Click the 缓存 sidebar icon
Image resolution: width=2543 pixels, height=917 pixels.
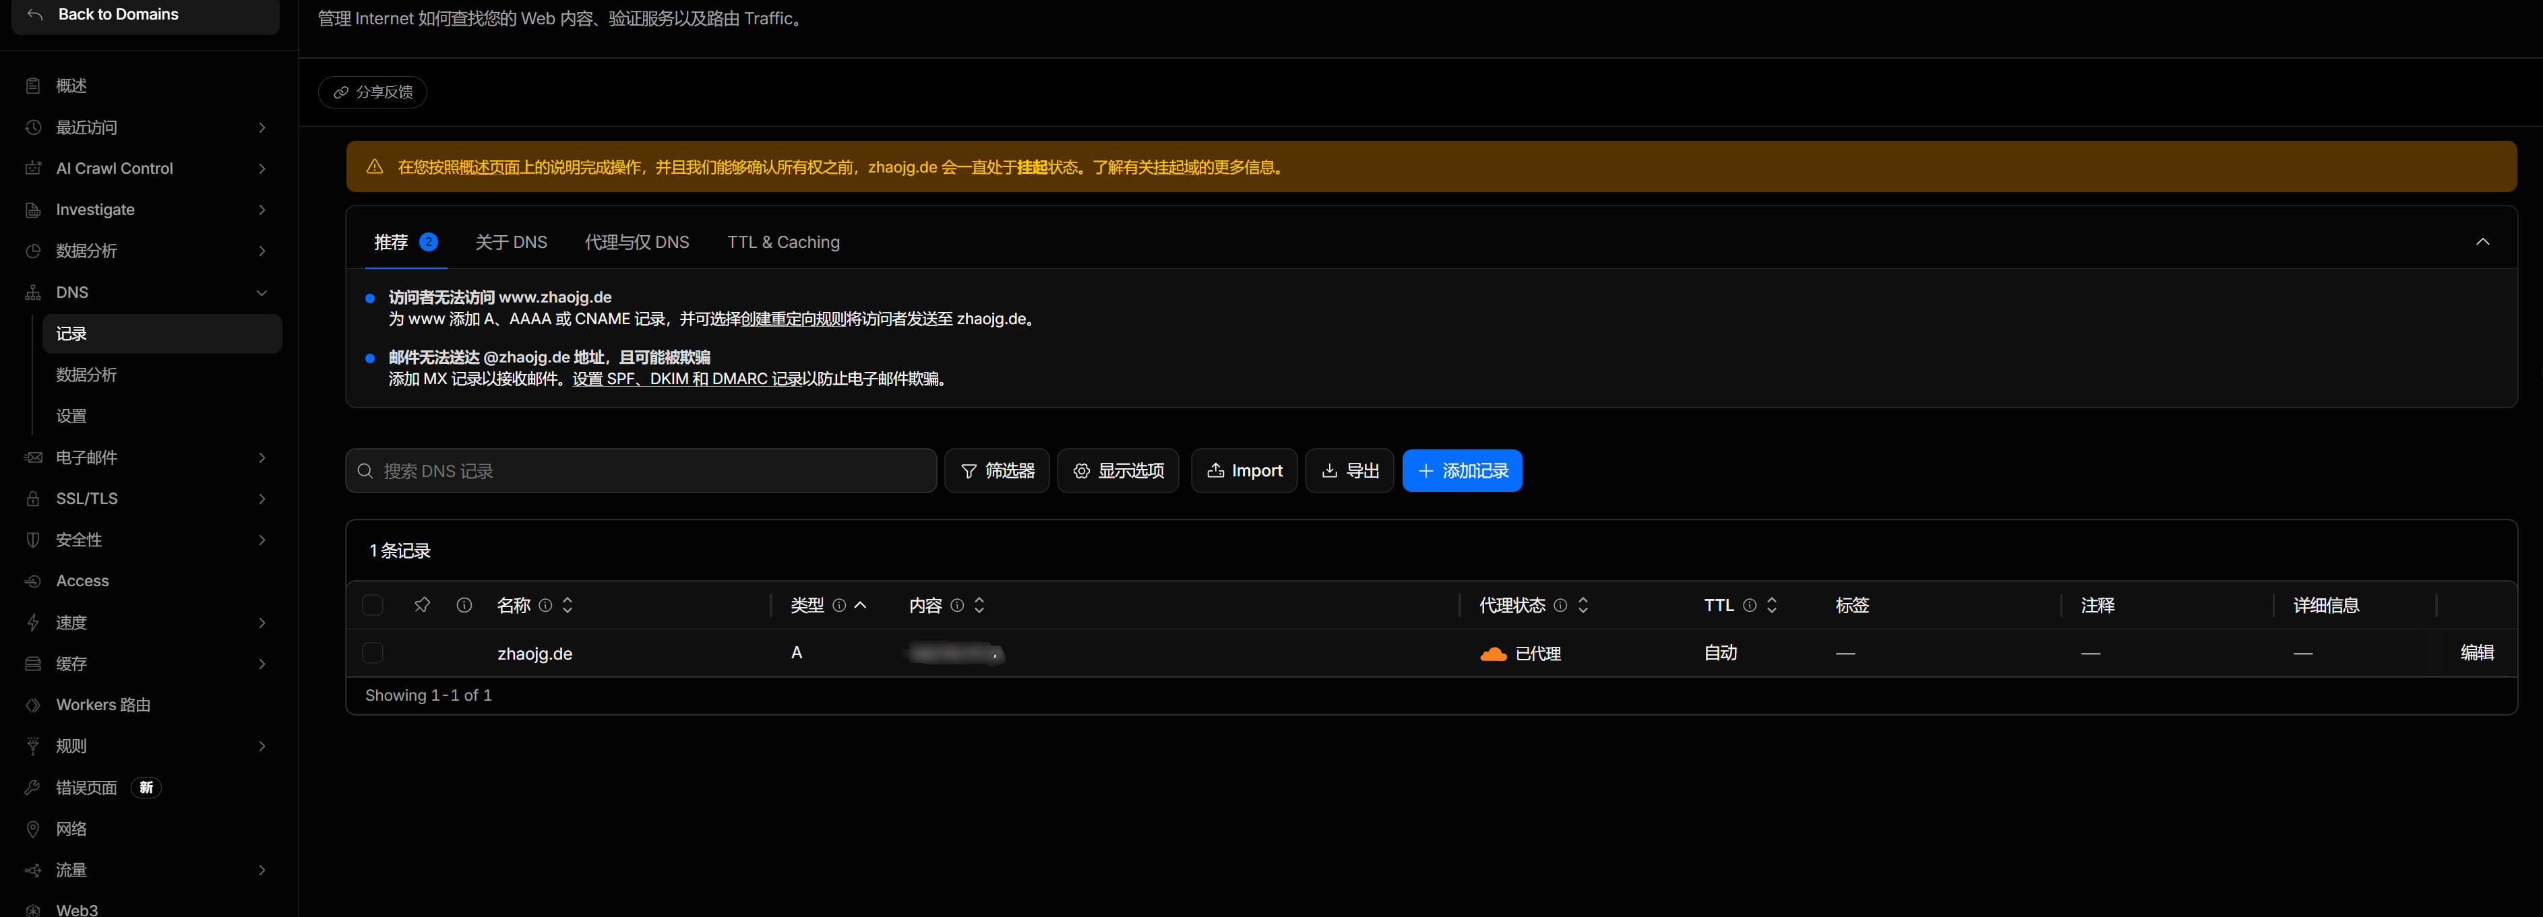34,664
